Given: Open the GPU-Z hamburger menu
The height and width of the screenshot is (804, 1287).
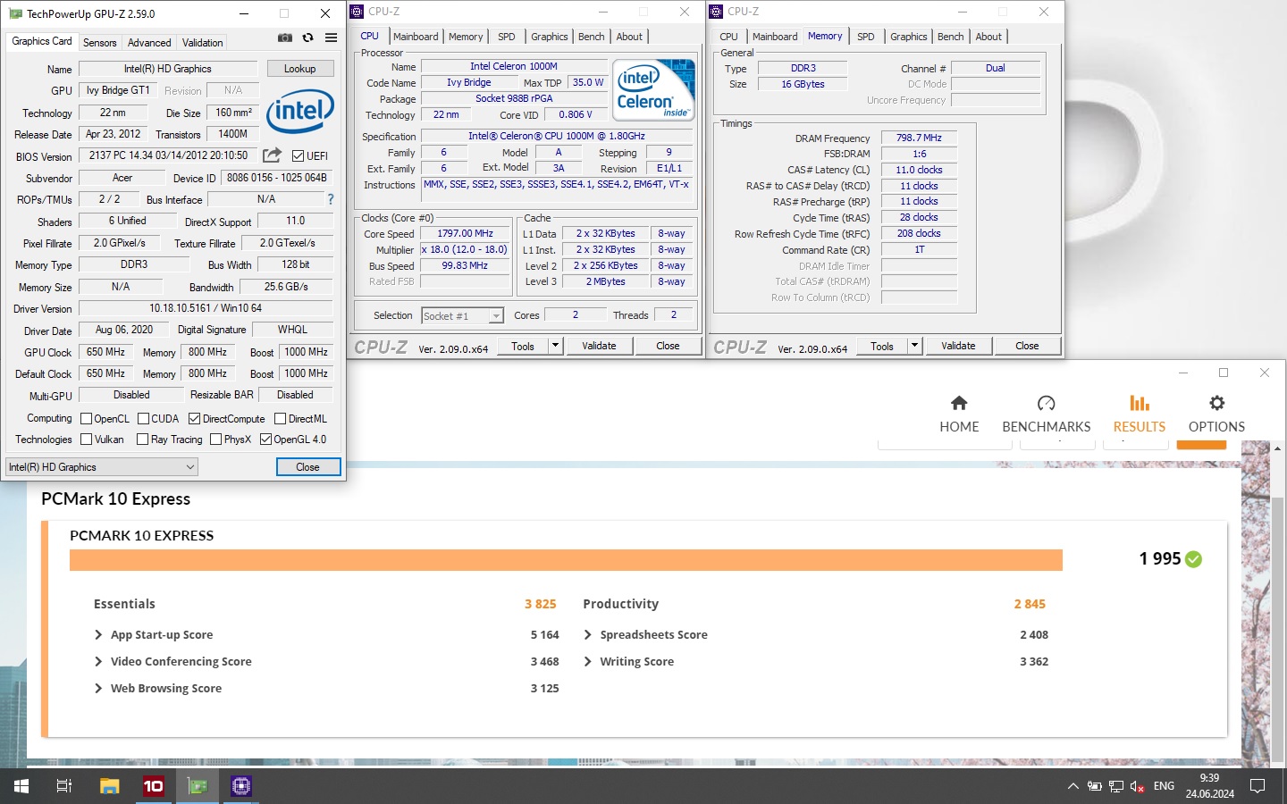Looking at the screenshot, I should 331,38.
